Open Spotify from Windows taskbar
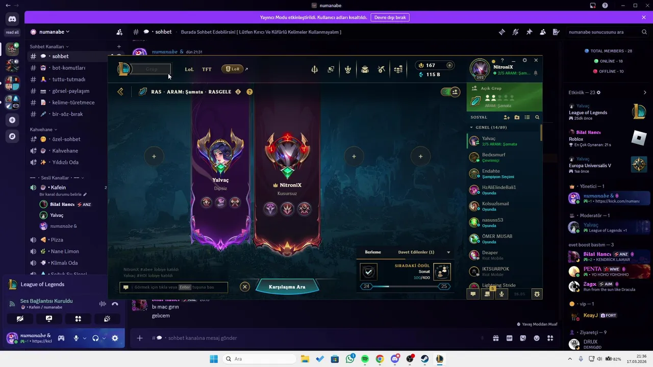This screenshot has width=653, height=367. click(365, 359)
